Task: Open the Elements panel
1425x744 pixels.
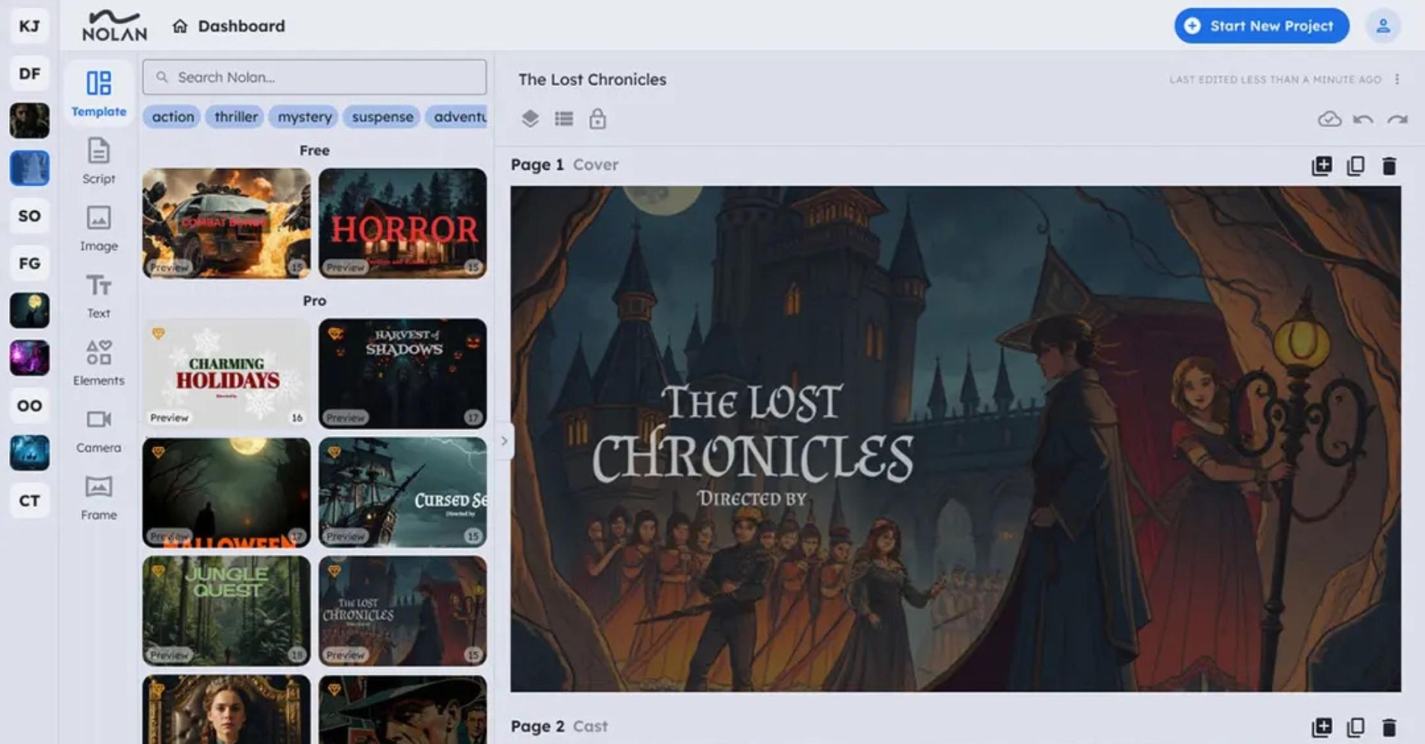Action: (x=98, y=362)
